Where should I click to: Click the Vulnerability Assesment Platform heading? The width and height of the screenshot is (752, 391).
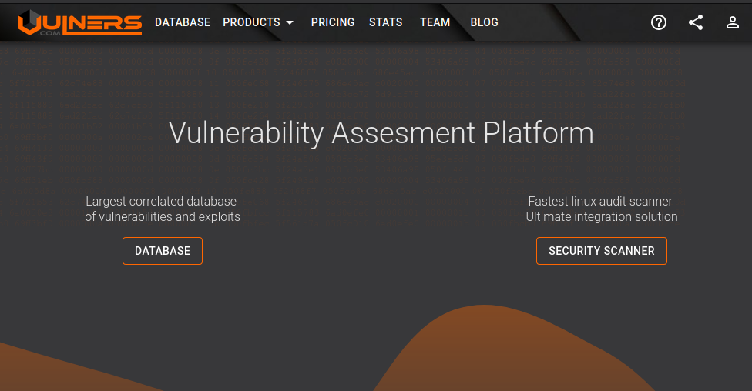(381, 132)
